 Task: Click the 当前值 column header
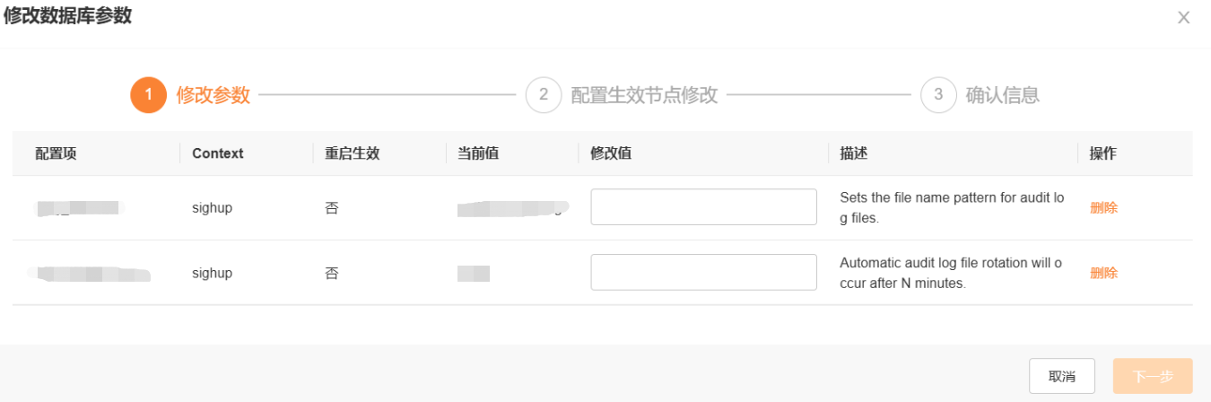[478, 153]
